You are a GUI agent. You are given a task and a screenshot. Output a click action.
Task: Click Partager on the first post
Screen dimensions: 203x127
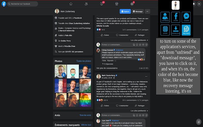tap(140, 35)
